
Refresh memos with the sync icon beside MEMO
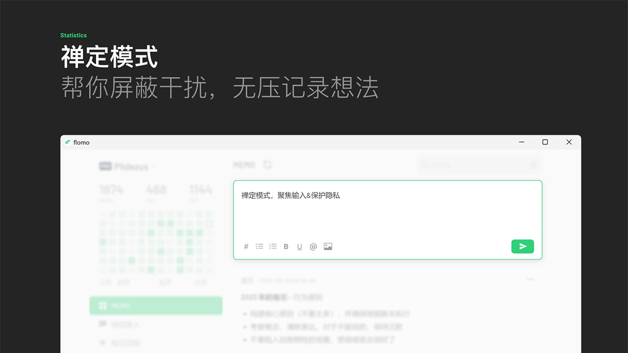click(267, 165)
